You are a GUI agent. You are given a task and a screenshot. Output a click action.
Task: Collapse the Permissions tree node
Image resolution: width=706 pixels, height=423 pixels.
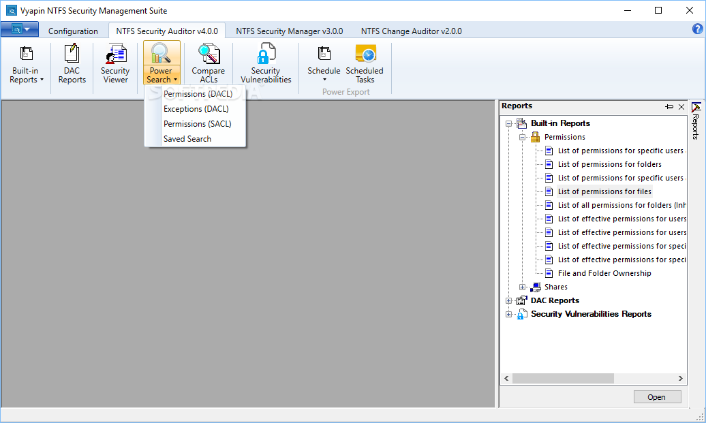pyautogui.click(x=522, y=137)
